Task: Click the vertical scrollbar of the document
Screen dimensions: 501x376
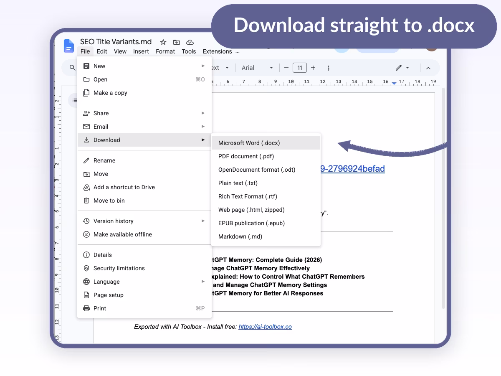Action: [x=443, y=198]
